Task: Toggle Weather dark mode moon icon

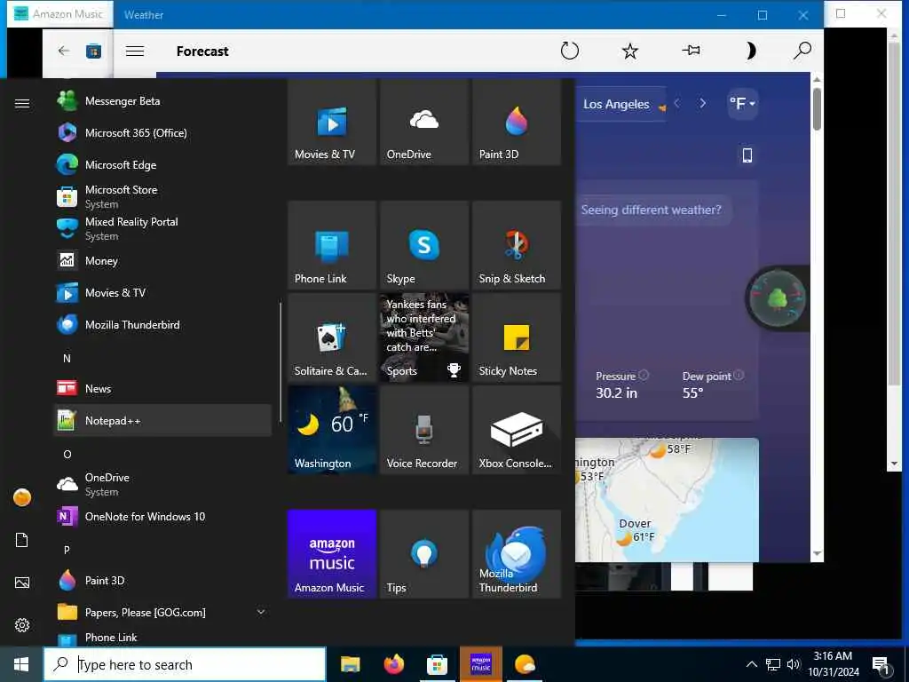Action: coord(749,51)
